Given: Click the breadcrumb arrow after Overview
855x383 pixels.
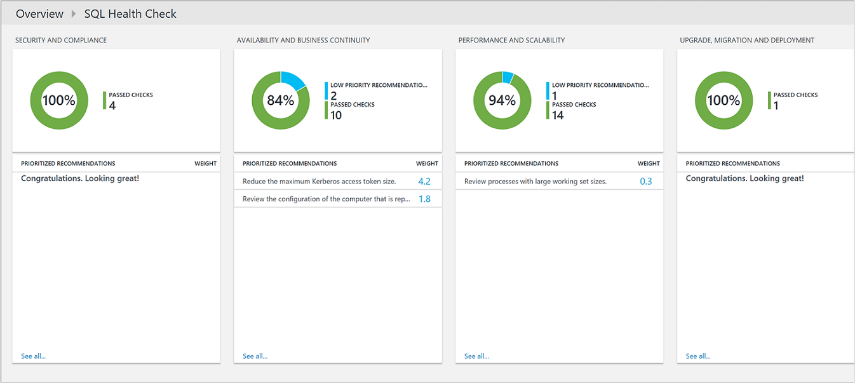Looking at the screenshot, I should click(x=72, y=13).
